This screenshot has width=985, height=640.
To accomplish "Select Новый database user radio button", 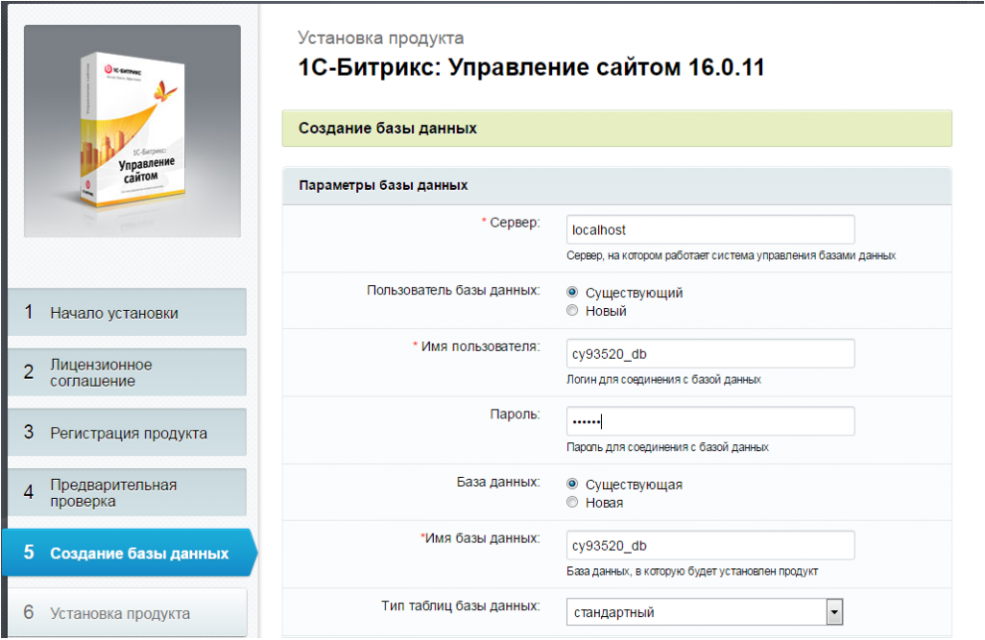I will [x=572, y=310].
